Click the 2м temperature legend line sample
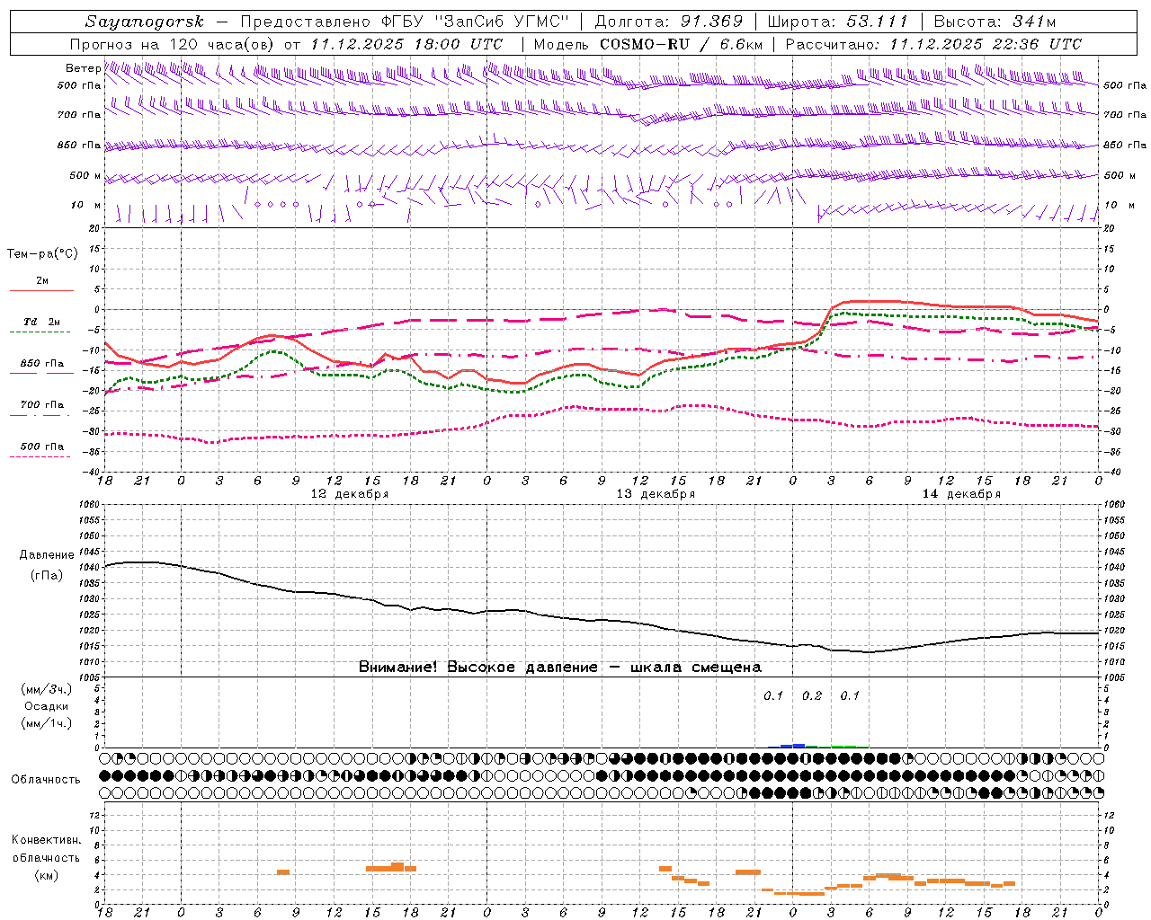The image size is (1151, 920). [41, 291]
